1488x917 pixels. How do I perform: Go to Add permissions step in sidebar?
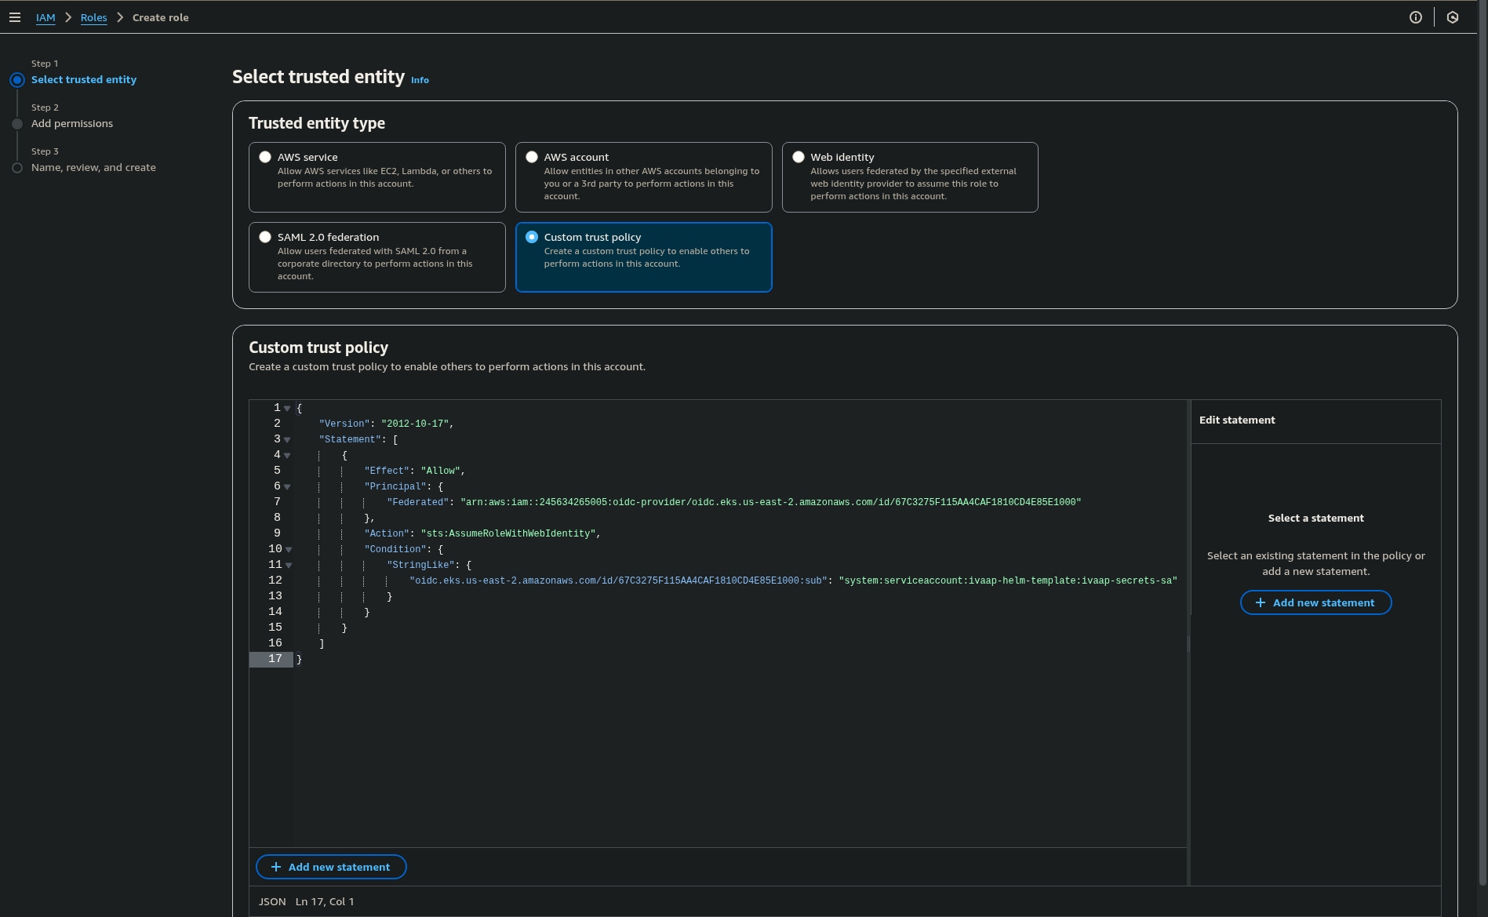[x=71, y=123]
